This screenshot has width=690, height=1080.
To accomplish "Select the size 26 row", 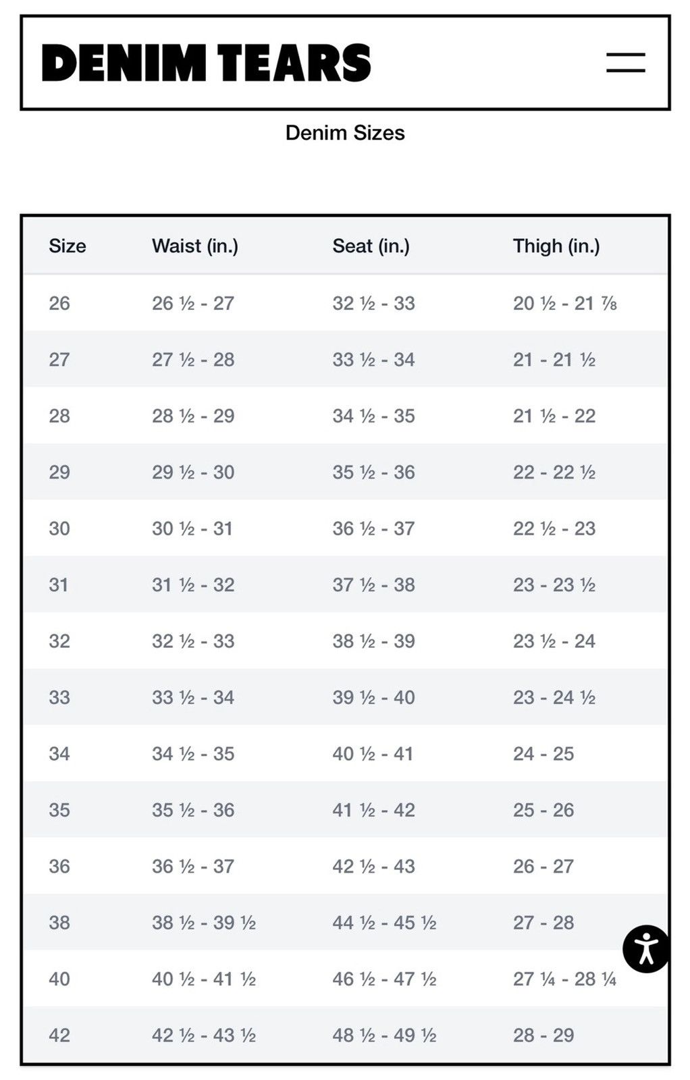I will [x=346, y=303].
